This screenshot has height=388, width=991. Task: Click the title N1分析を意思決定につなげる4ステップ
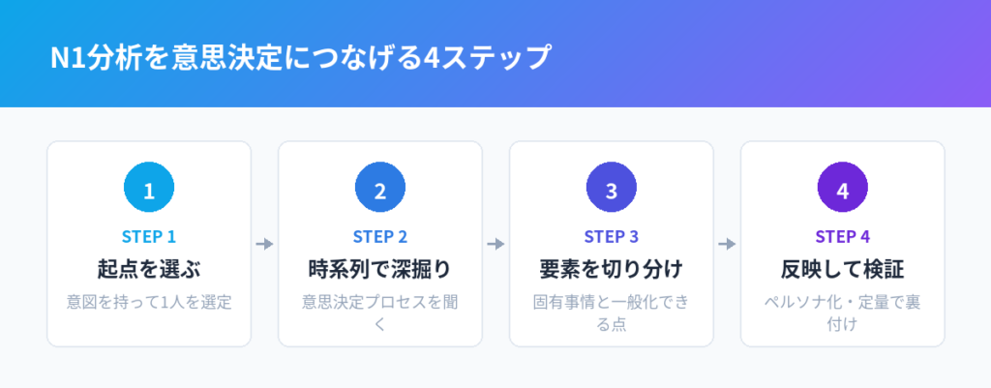coord(301,58)
